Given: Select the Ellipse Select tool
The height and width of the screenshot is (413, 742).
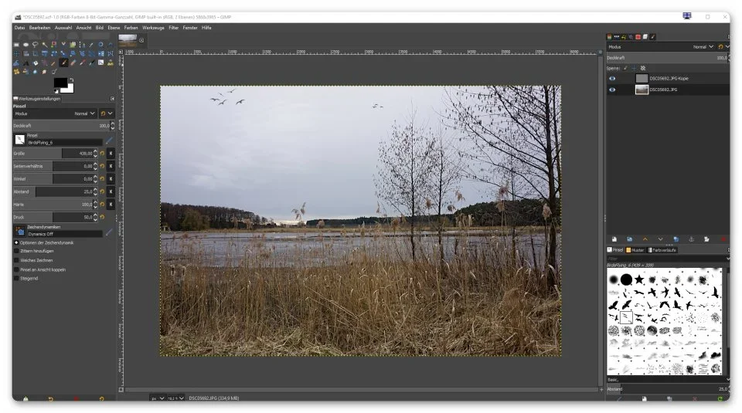Looking at the screenshot, I should point(26,45).
